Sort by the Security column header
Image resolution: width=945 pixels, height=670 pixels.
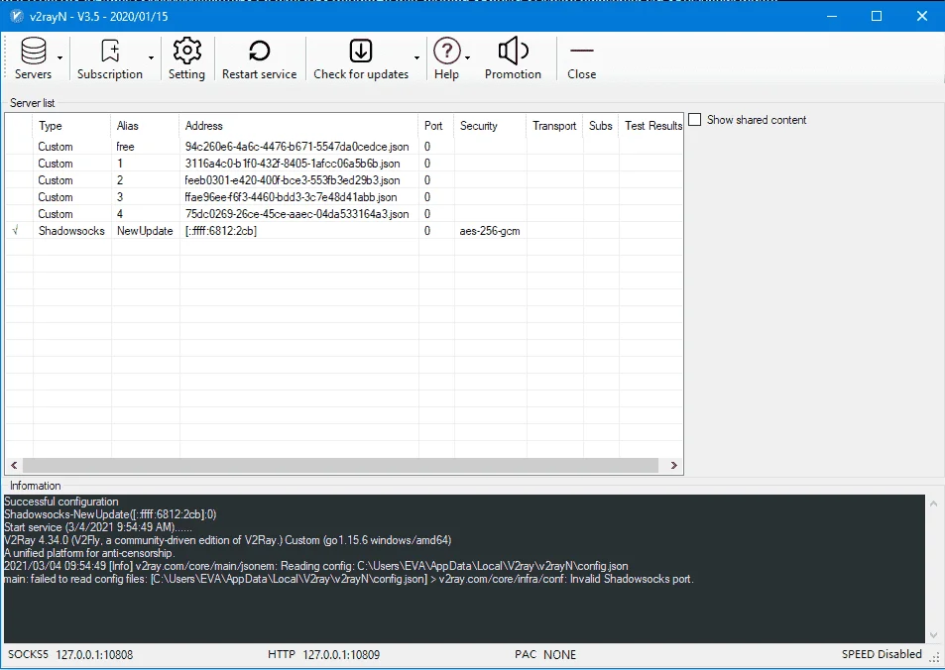point(490,125)
